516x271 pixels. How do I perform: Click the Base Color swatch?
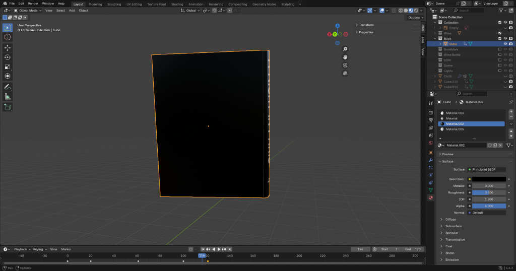[x=489, y=179]
